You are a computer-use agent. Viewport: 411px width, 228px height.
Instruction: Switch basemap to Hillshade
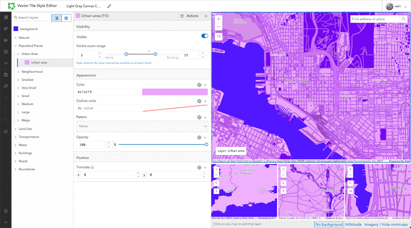point(353,224)
